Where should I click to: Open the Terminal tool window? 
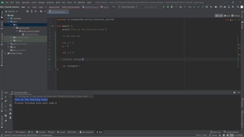[x=41, y=132]
